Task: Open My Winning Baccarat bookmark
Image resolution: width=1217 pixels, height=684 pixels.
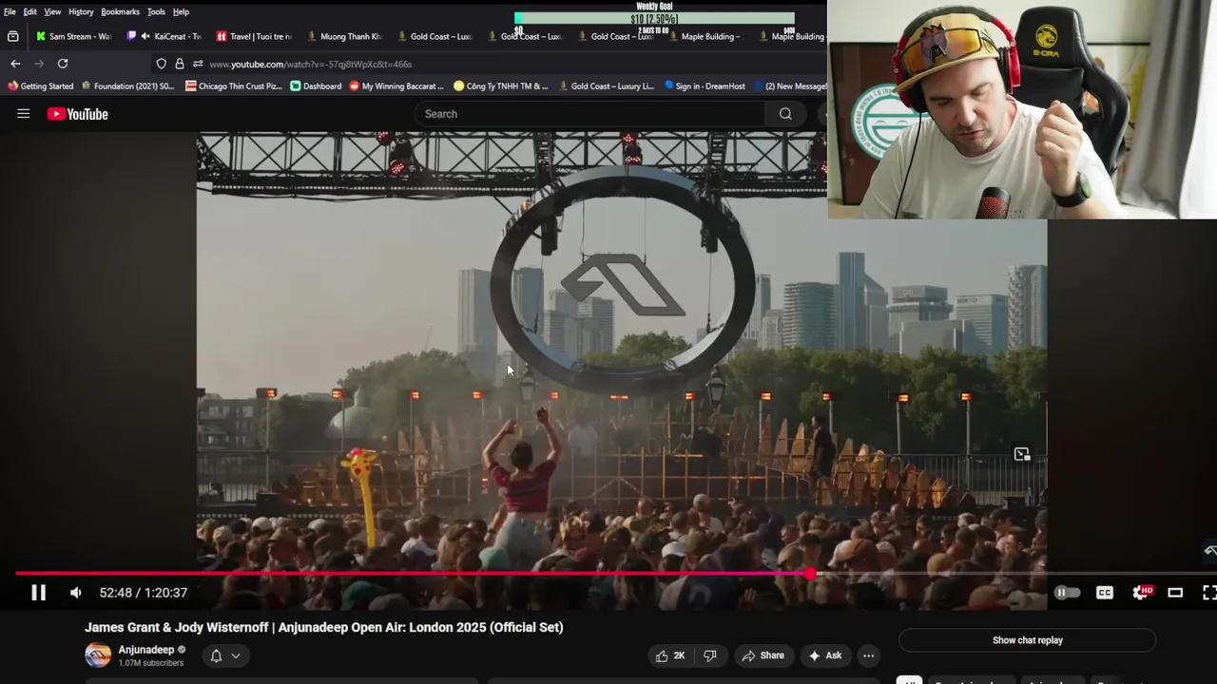Action: 396,85
